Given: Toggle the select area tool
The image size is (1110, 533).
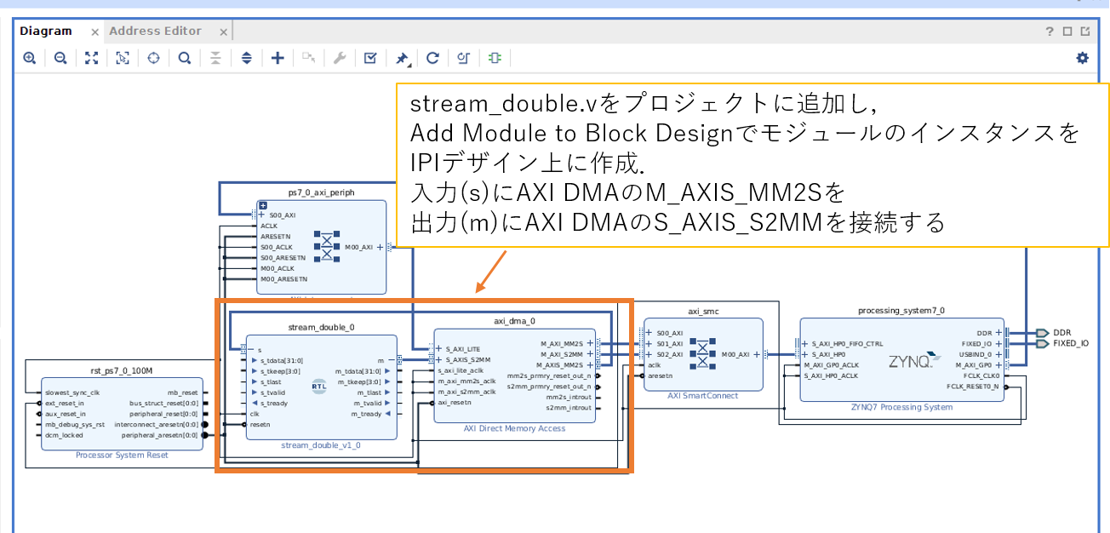Looking at the screenshot, I should [x=123, y=58].
